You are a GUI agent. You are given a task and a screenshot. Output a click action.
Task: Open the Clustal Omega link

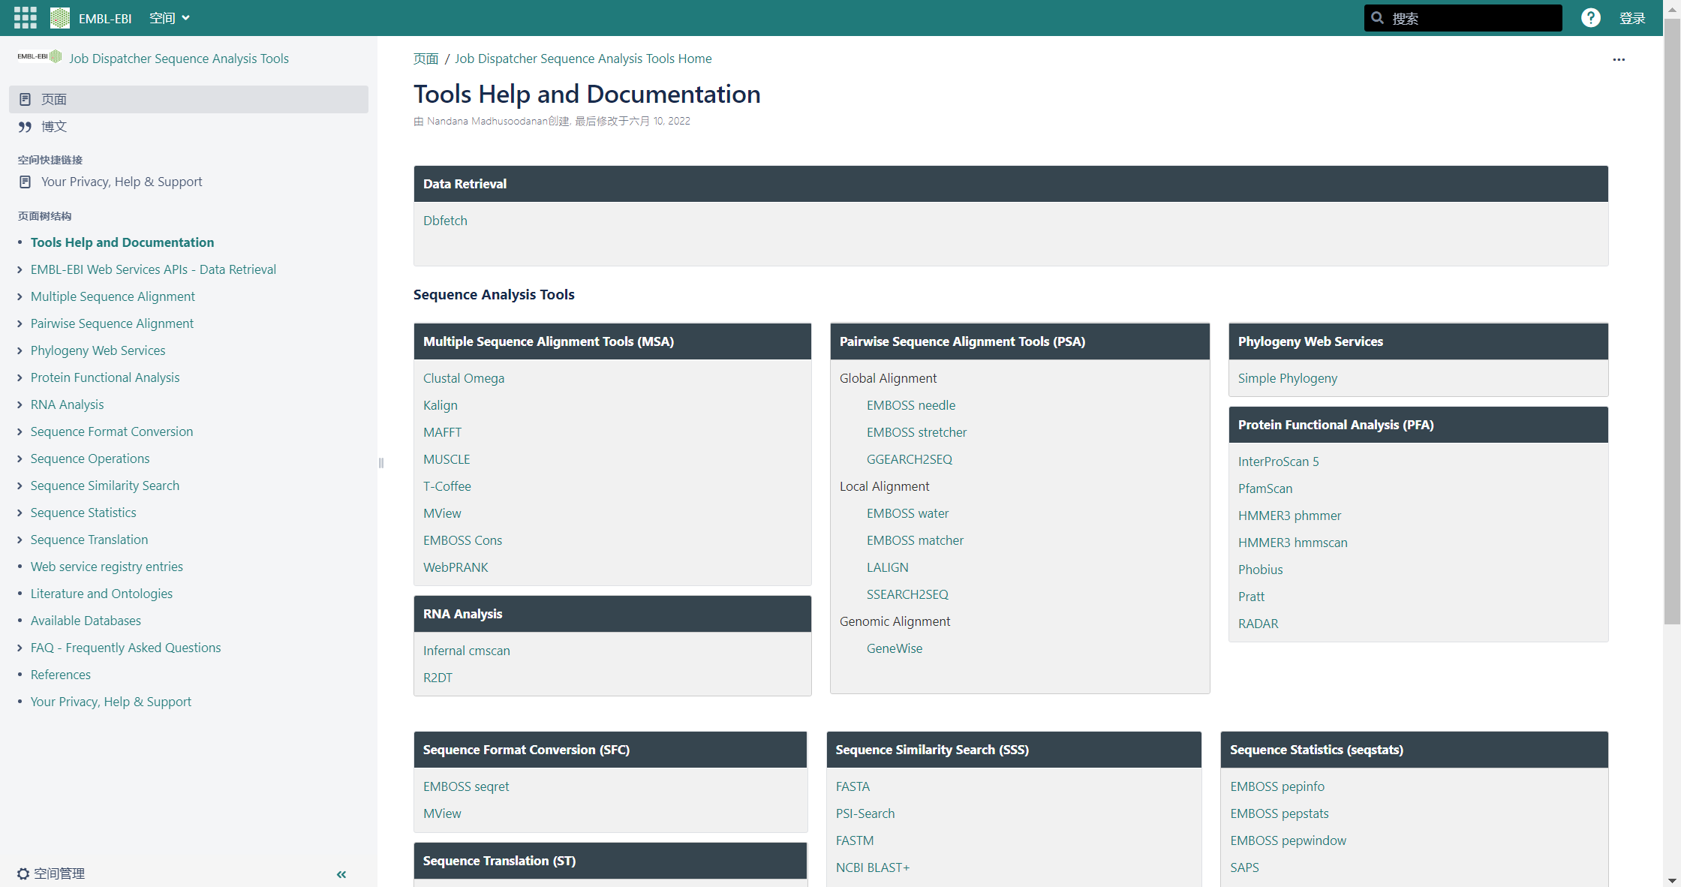click(464, 378)
